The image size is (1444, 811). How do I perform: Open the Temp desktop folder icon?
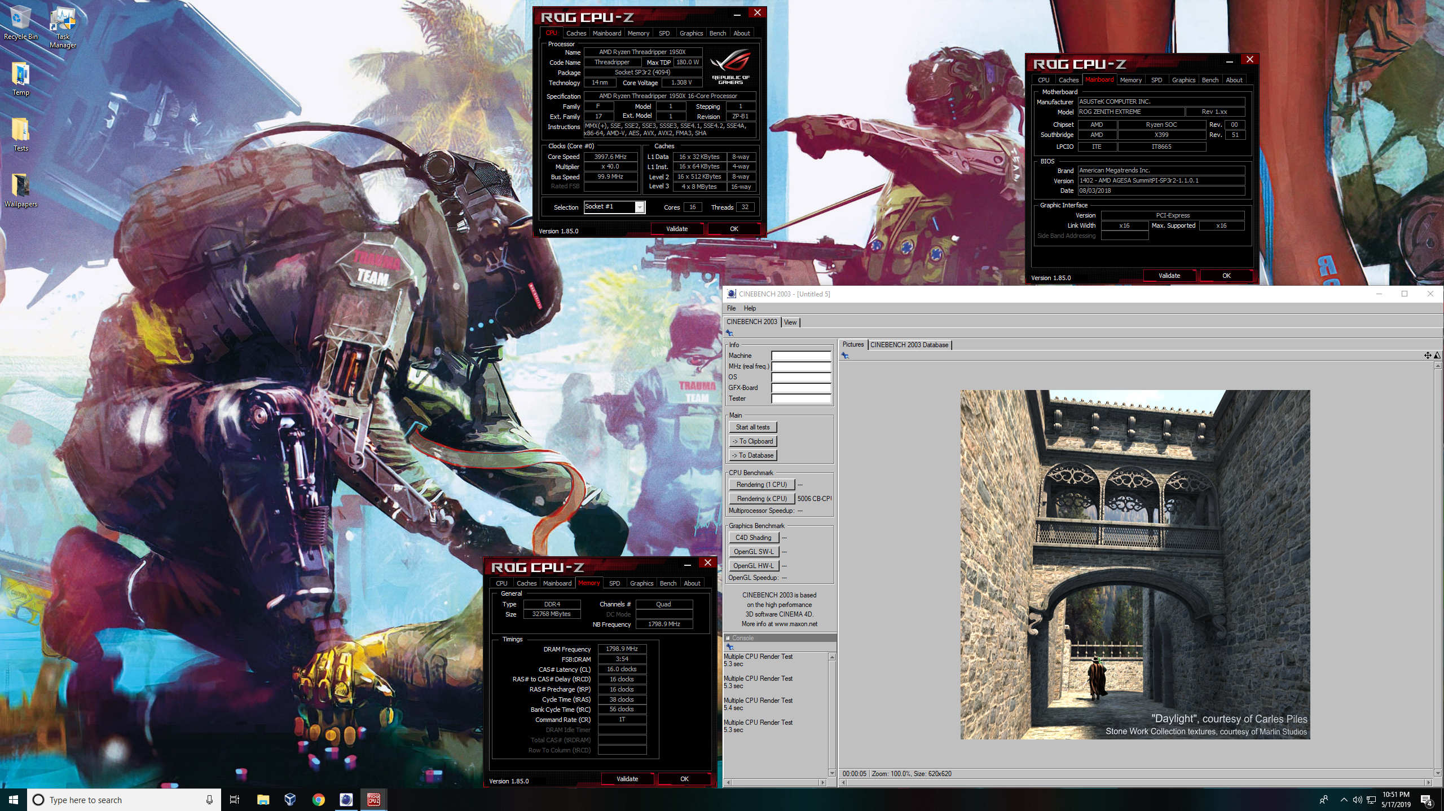click(x=20, y=78)
